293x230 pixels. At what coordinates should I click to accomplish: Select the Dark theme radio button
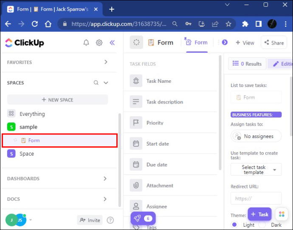(262, 224)
